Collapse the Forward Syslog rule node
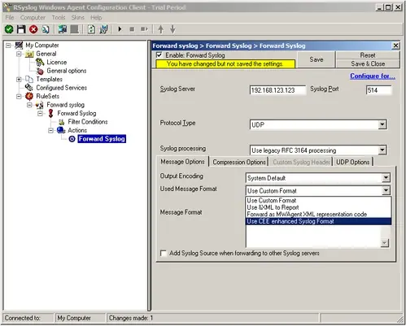 coord(40,113)
